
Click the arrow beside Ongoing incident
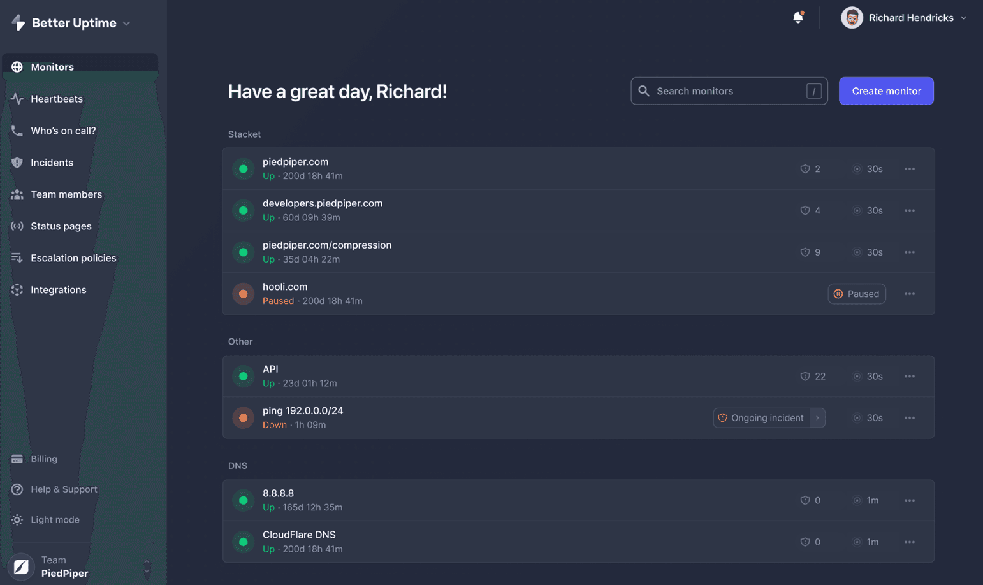click(817, 418)
